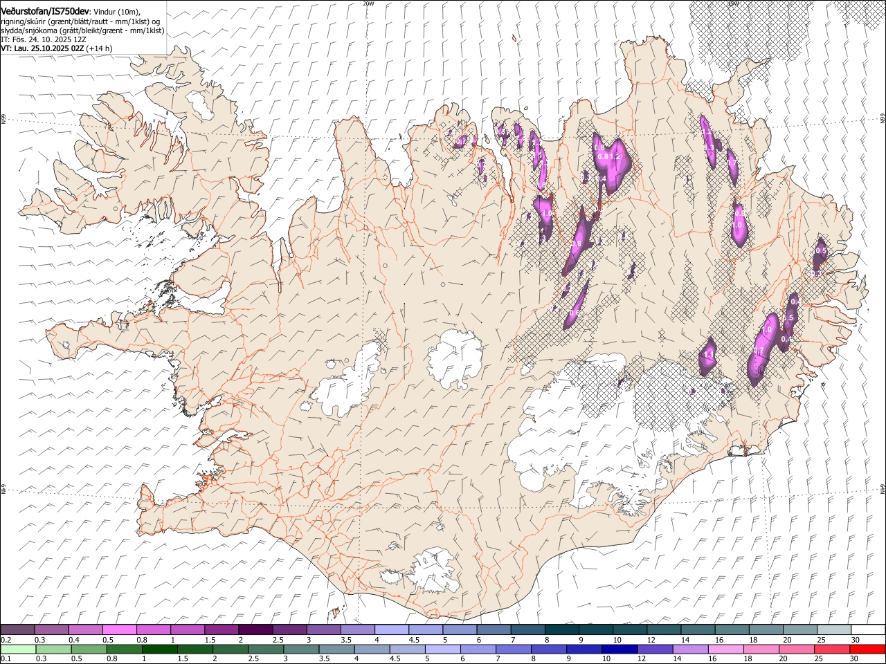Select the snow scale swatch between 1.5 and 2
Image resolution: width=886 pixels, height=664 pixels.
coord(221,629)
